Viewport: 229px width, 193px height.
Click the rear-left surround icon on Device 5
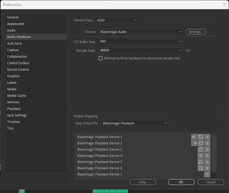click(x=201, y=162)
